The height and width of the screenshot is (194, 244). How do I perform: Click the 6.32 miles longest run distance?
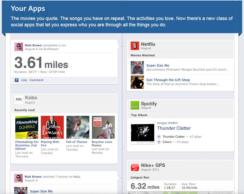145,186
